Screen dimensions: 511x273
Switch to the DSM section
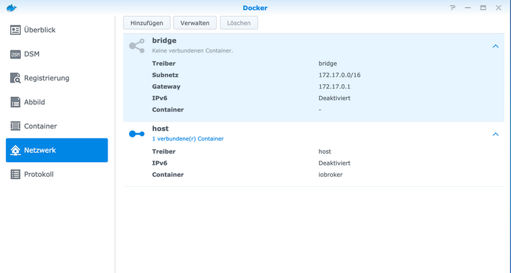point(56,54)
